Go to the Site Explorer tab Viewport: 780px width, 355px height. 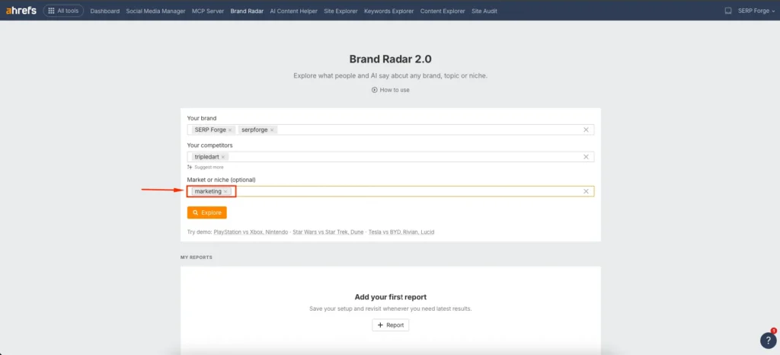(x=340, y=11)
